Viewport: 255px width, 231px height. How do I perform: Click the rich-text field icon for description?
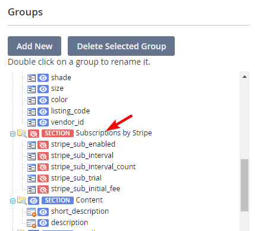click(32, 223)
